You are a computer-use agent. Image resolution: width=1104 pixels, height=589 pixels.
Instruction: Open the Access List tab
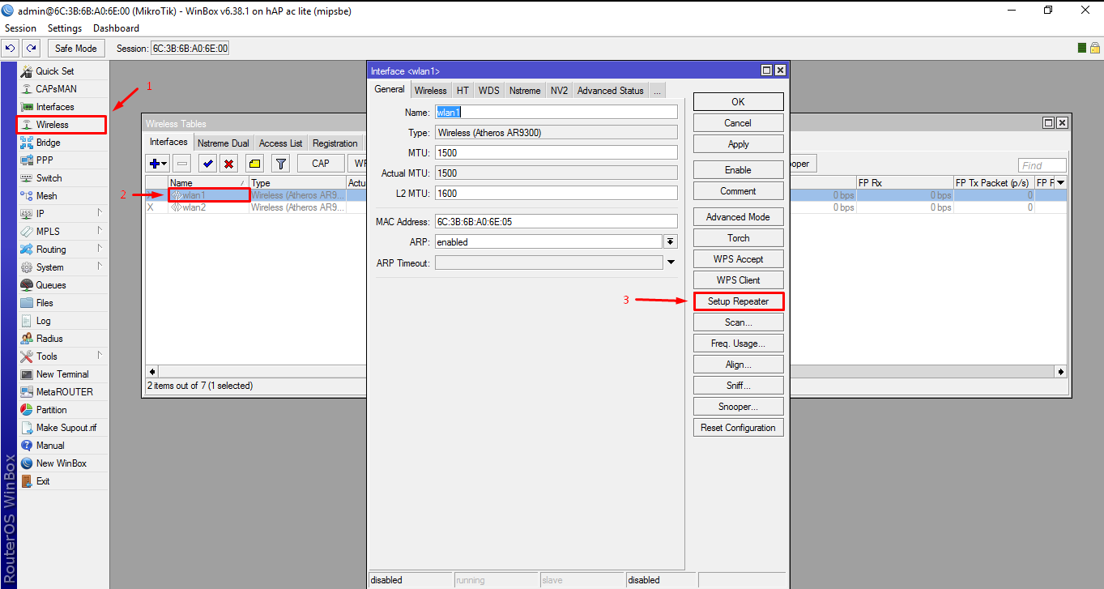pyautogui.click(x=280, y=143)
